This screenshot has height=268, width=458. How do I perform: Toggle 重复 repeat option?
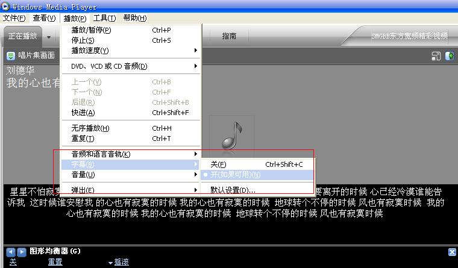(131, 139)
